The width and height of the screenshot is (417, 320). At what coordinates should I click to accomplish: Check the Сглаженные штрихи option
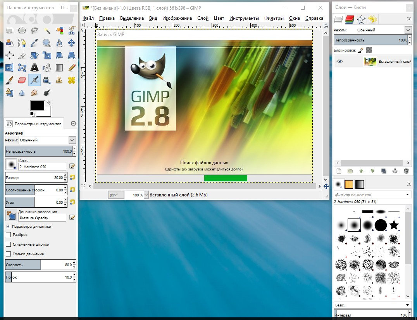[9, 244]
